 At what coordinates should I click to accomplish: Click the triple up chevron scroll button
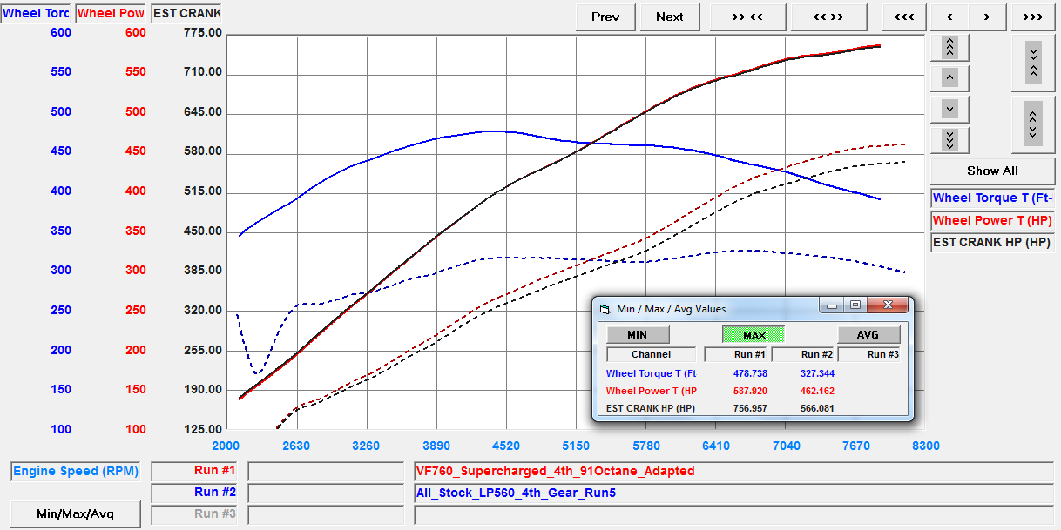pos(949,47)
